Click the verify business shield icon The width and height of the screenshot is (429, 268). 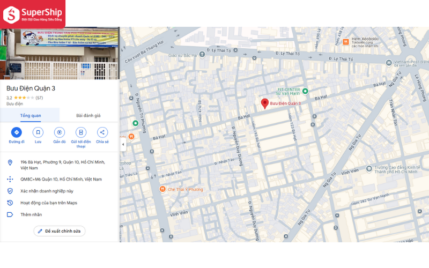point(10,191)
